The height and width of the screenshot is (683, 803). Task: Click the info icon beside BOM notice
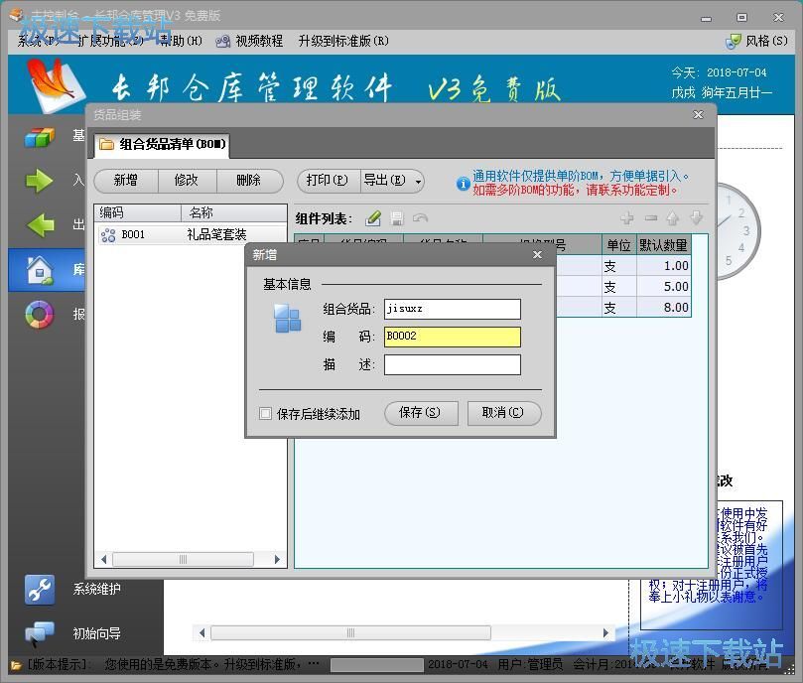point(463,183)
